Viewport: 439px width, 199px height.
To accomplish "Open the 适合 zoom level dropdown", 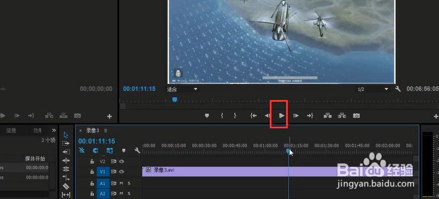I will coord(182,89).
